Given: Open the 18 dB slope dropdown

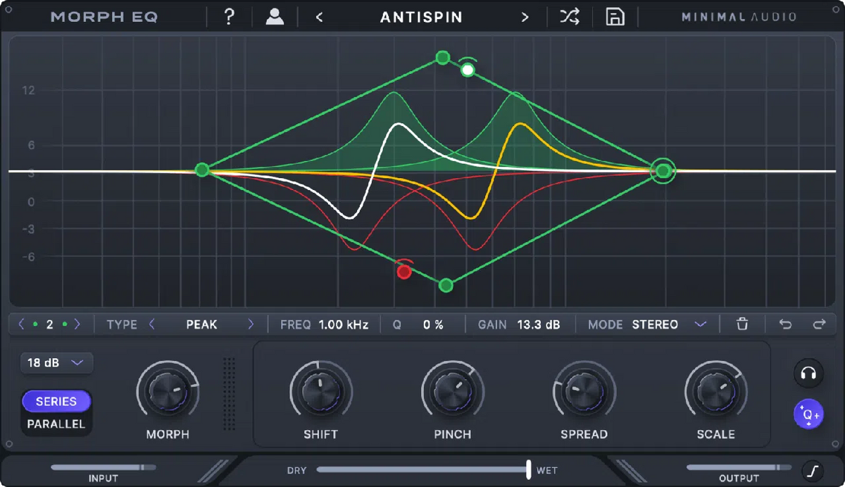Looking at the screenshot, I should pos(56,362).
